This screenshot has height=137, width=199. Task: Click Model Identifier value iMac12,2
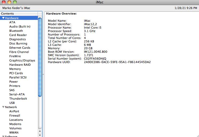[90, 24]
